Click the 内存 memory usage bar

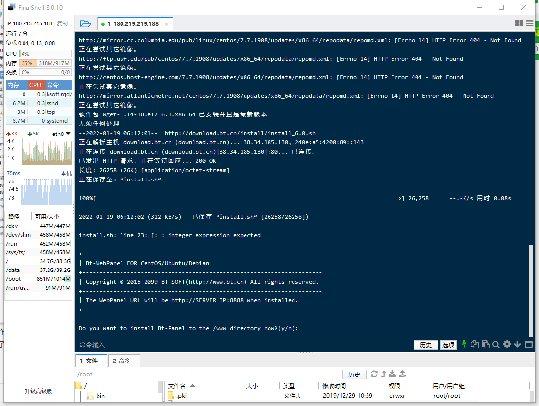pyautogui.click(x=46, y=63)
